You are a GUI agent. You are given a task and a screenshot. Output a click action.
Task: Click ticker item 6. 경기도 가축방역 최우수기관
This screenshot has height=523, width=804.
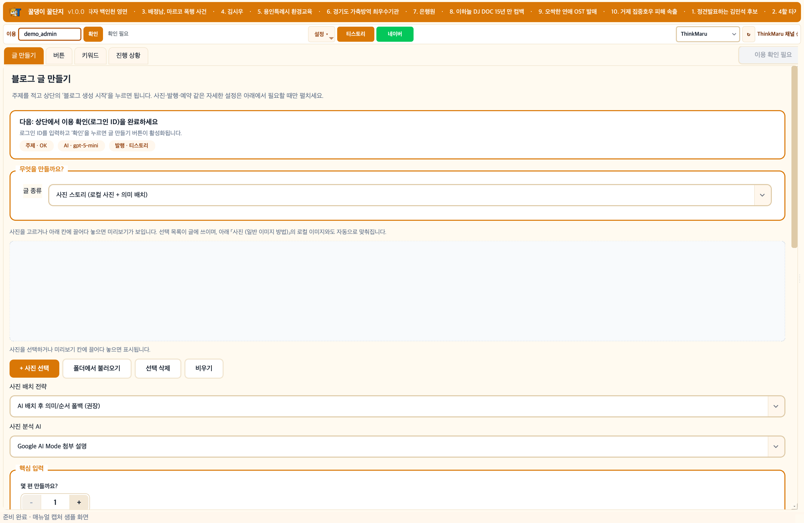point(363,12)
